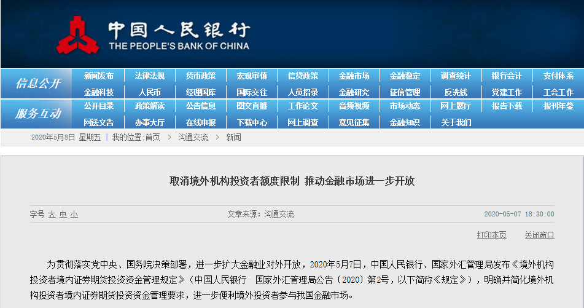Set font size to 中
Image resolution: width=584 pixels, height=308 pixels.
coord(63,214)
